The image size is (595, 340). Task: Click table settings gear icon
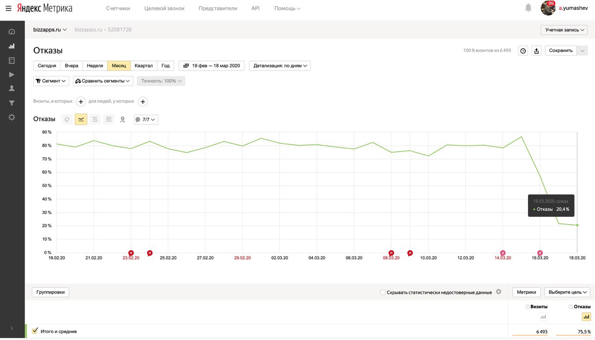pyautogui.click(x=498, y=292)
